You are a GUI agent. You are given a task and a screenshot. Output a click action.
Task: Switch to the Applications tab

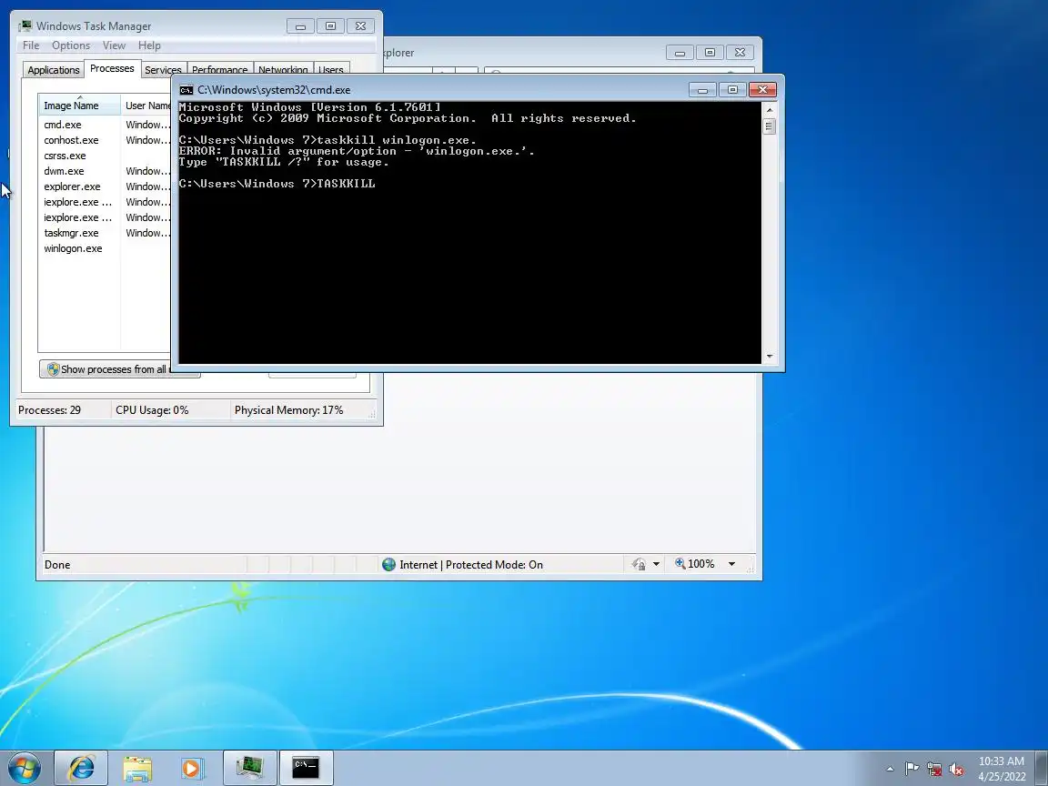tap(54, 70)
